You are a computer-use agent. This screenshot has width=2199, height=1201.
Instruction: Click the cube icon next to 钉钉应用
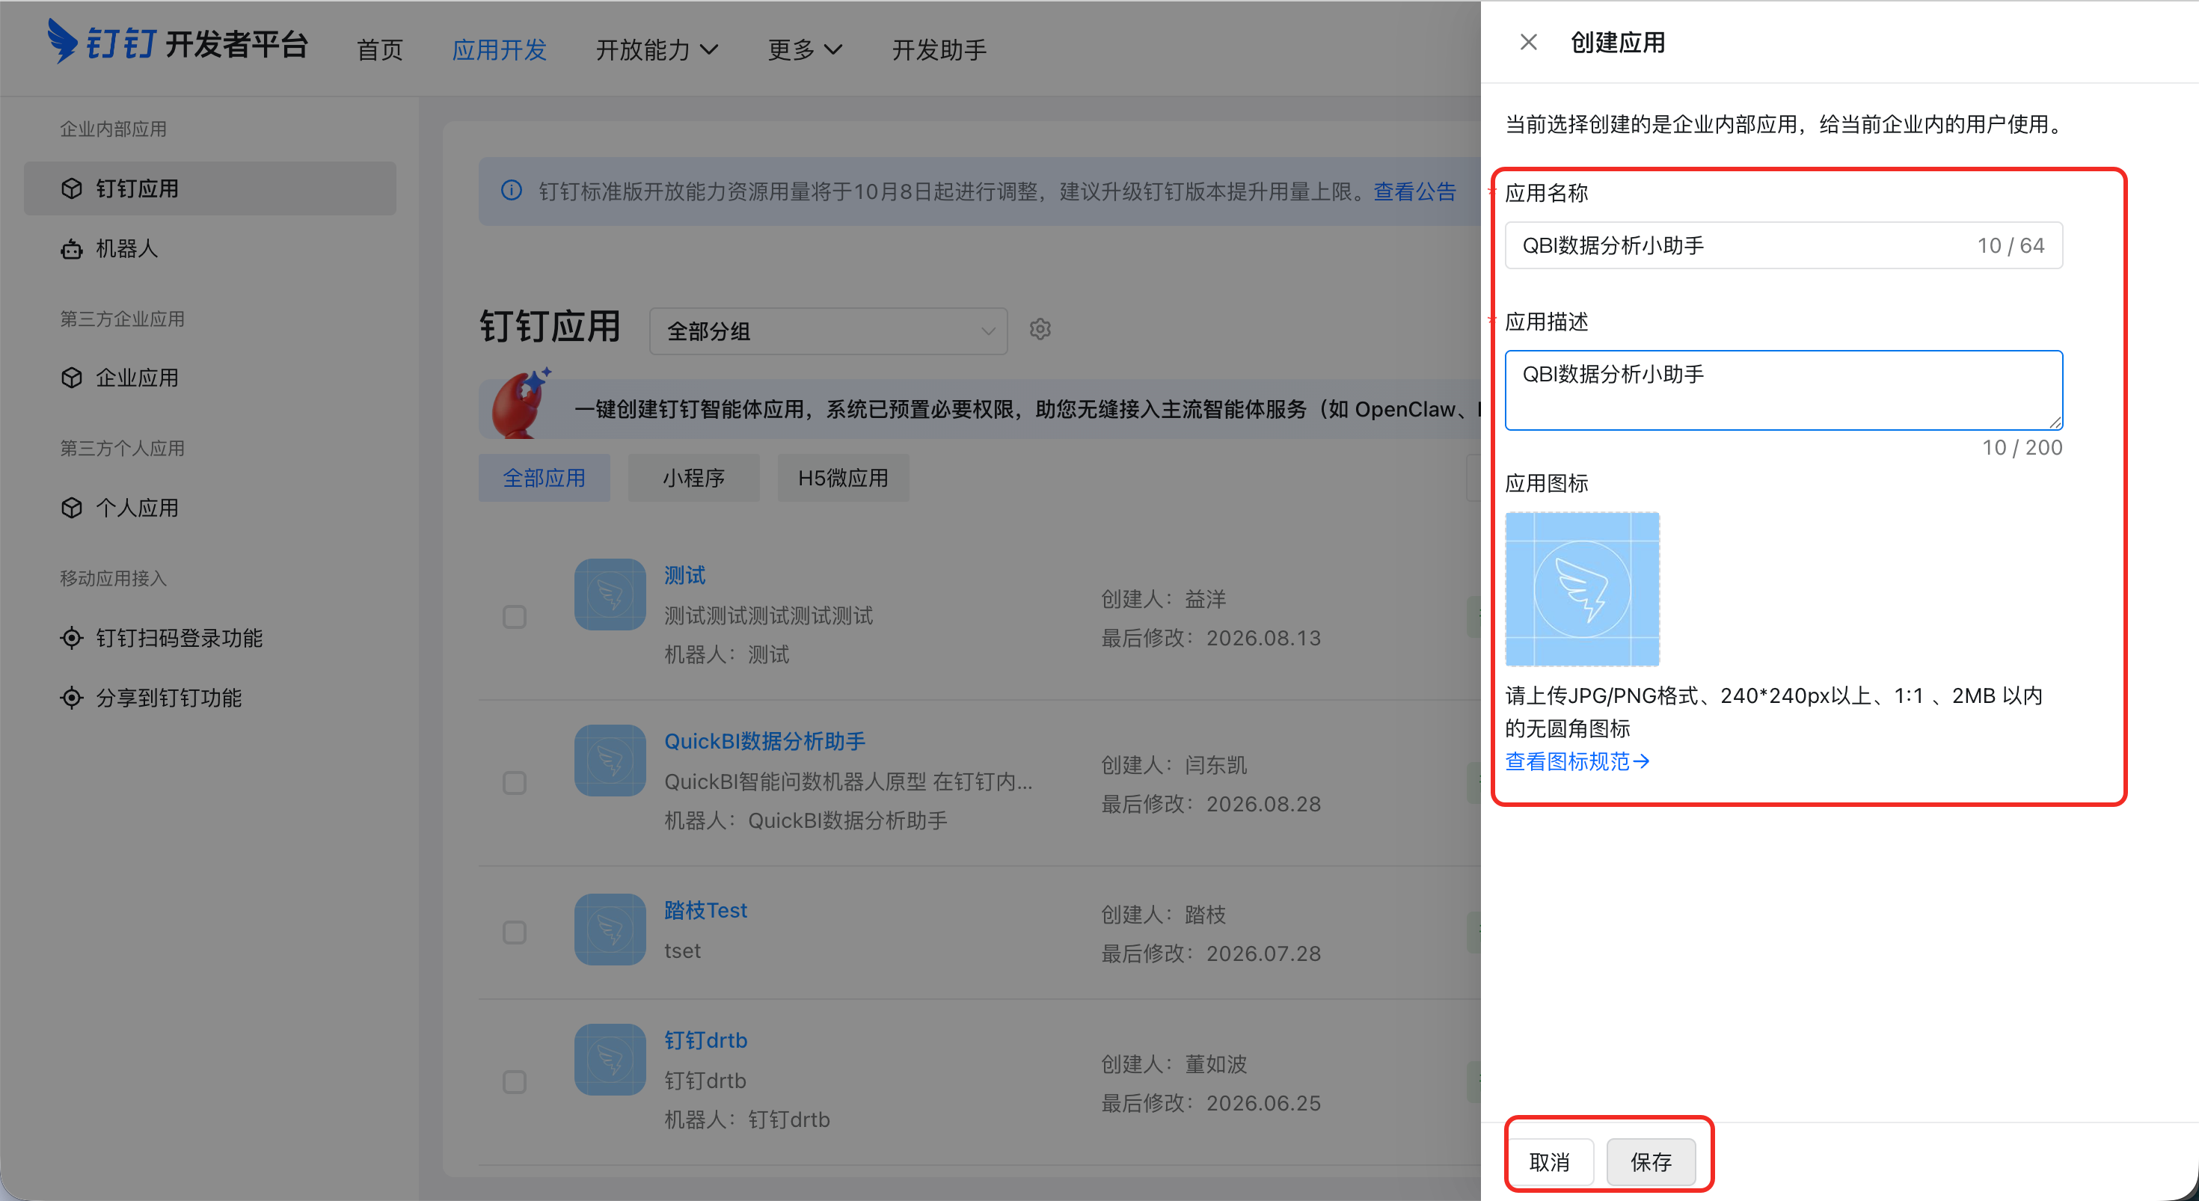pos(72,188)
